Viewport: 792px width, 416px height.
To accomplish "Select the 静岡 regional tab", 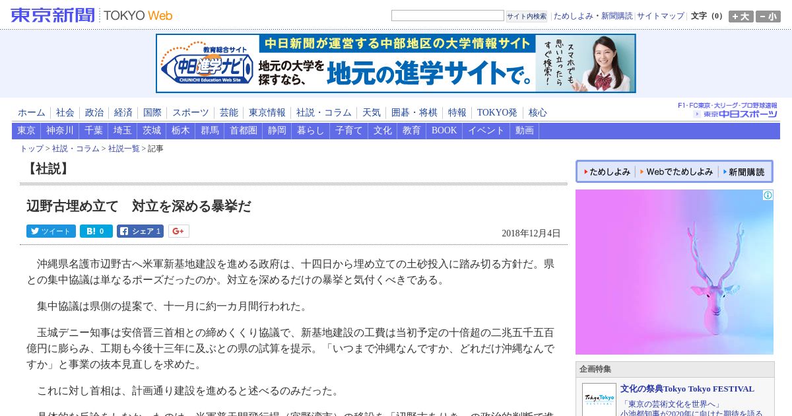I will (x=277, y=131).
